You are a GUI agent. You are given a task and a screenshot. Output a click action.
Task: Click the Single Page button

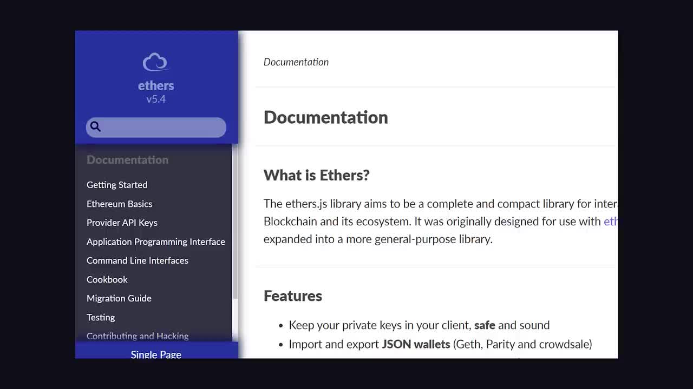click(x=156, y=351)
